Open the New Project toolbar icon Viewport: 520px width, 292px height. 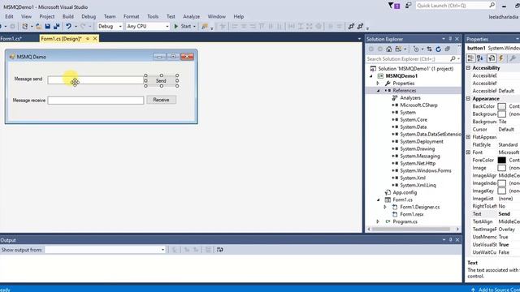25,26
